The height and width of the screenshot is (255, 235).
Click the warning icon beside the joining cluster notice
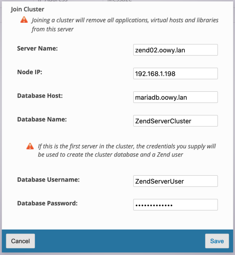24,20
